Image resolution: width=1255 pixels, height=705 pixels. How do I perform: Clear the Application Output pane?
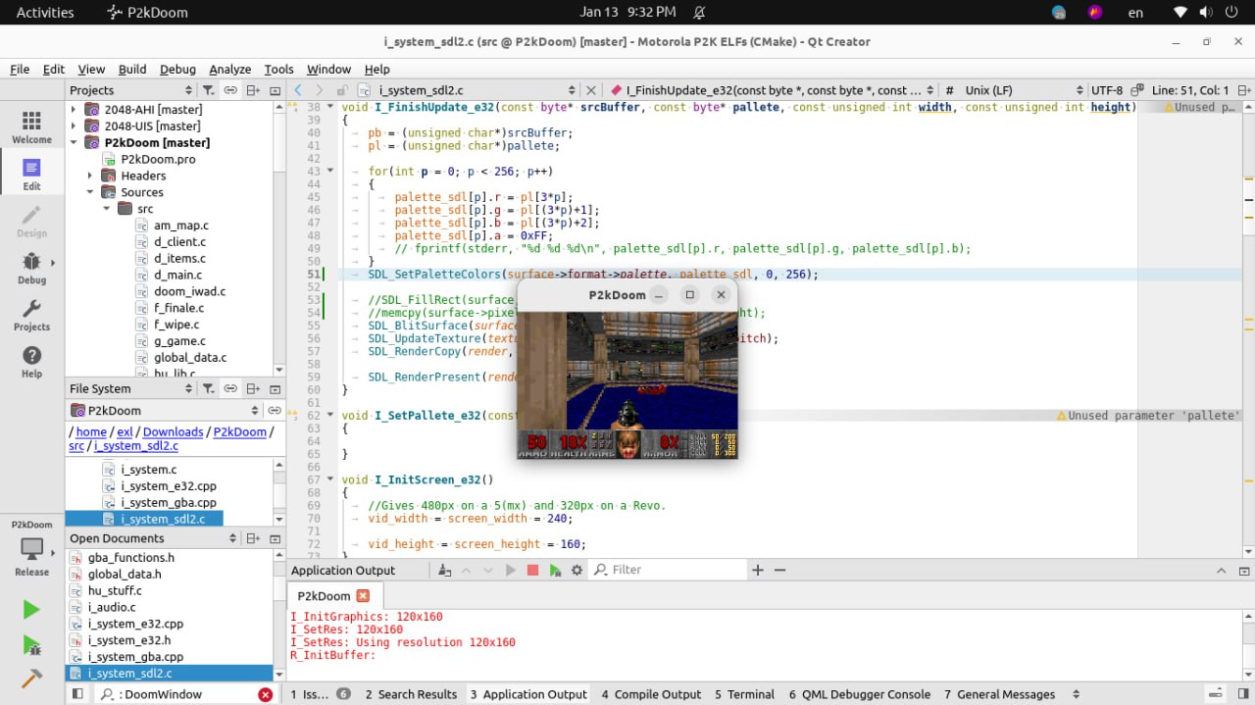[x=445, y=570]
